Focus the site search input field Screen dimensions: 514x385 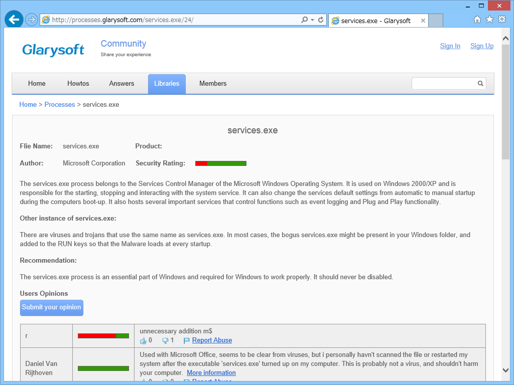coord(444,84)
